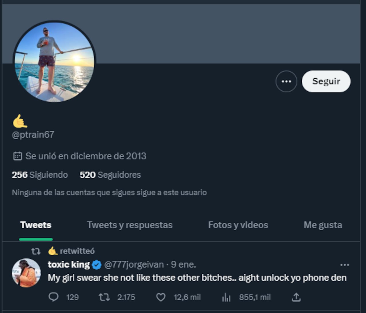The width and height of the screenshot is (366, 313).
Task: View the 520 Seguidores list
Action: [x=110, y=175]
